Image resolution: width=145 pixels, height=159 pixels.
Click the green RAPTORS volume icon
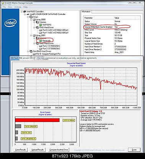41,25
